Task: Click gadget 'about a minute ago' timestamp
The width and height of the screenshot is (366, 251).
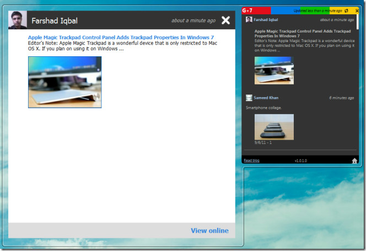Action: [x=337, y=20]
